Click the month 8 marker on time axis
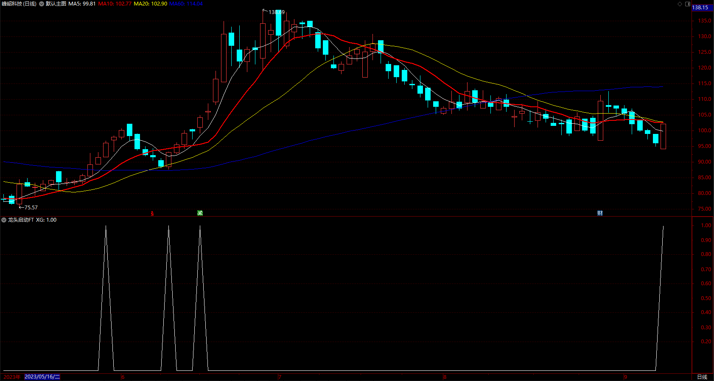 445,377
